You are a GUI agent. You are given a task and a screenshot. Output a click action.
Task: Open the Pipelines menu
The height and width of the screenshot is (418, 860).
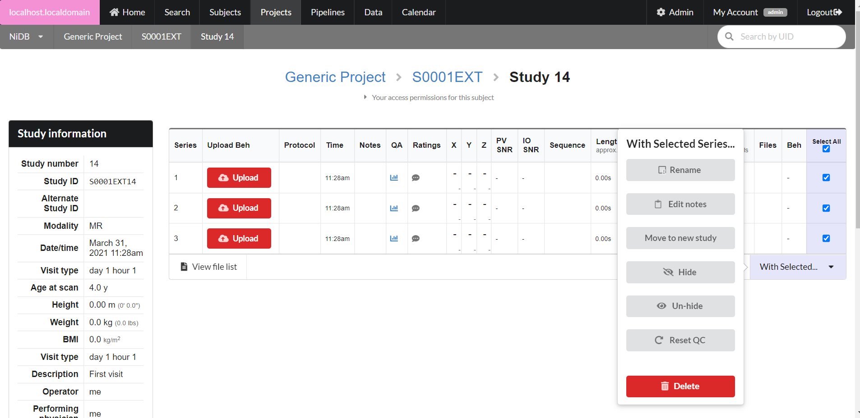[328, 12]
